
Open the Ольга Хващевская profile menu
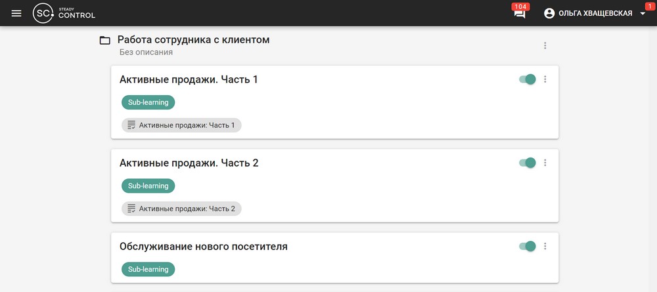595,13
